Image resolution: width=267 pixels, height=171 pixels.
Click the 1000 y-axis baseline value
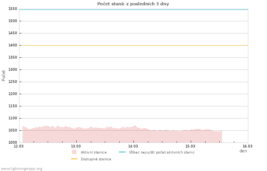(x=13, y=142)
